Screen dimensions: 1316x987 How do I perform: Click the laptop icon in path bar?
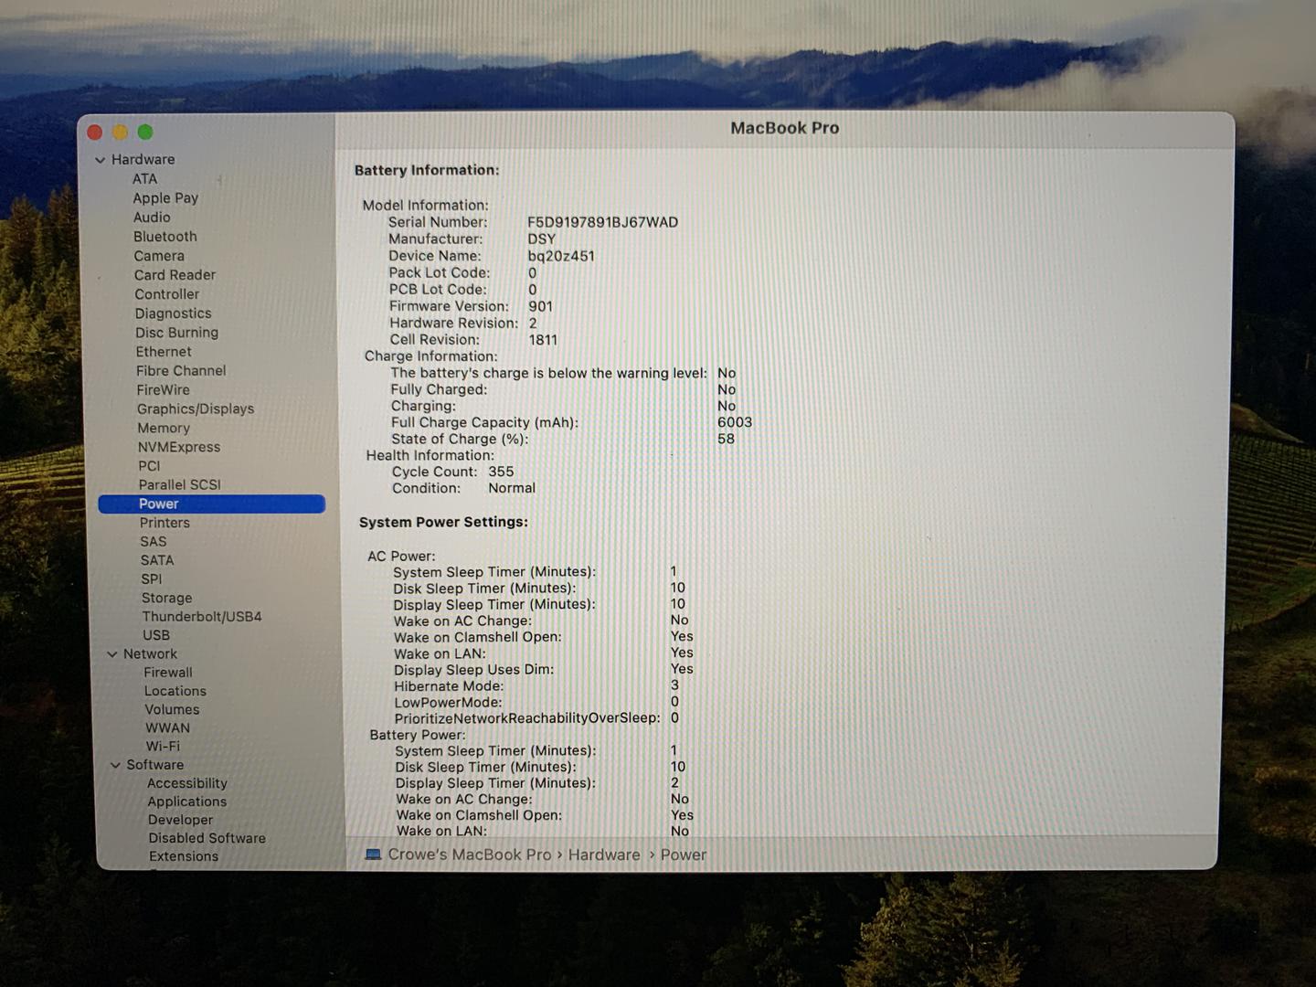373,854
